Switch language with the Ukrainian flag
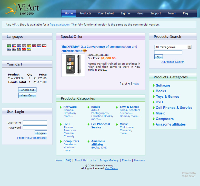The image size is (200, 186). [x=29, y=49]
